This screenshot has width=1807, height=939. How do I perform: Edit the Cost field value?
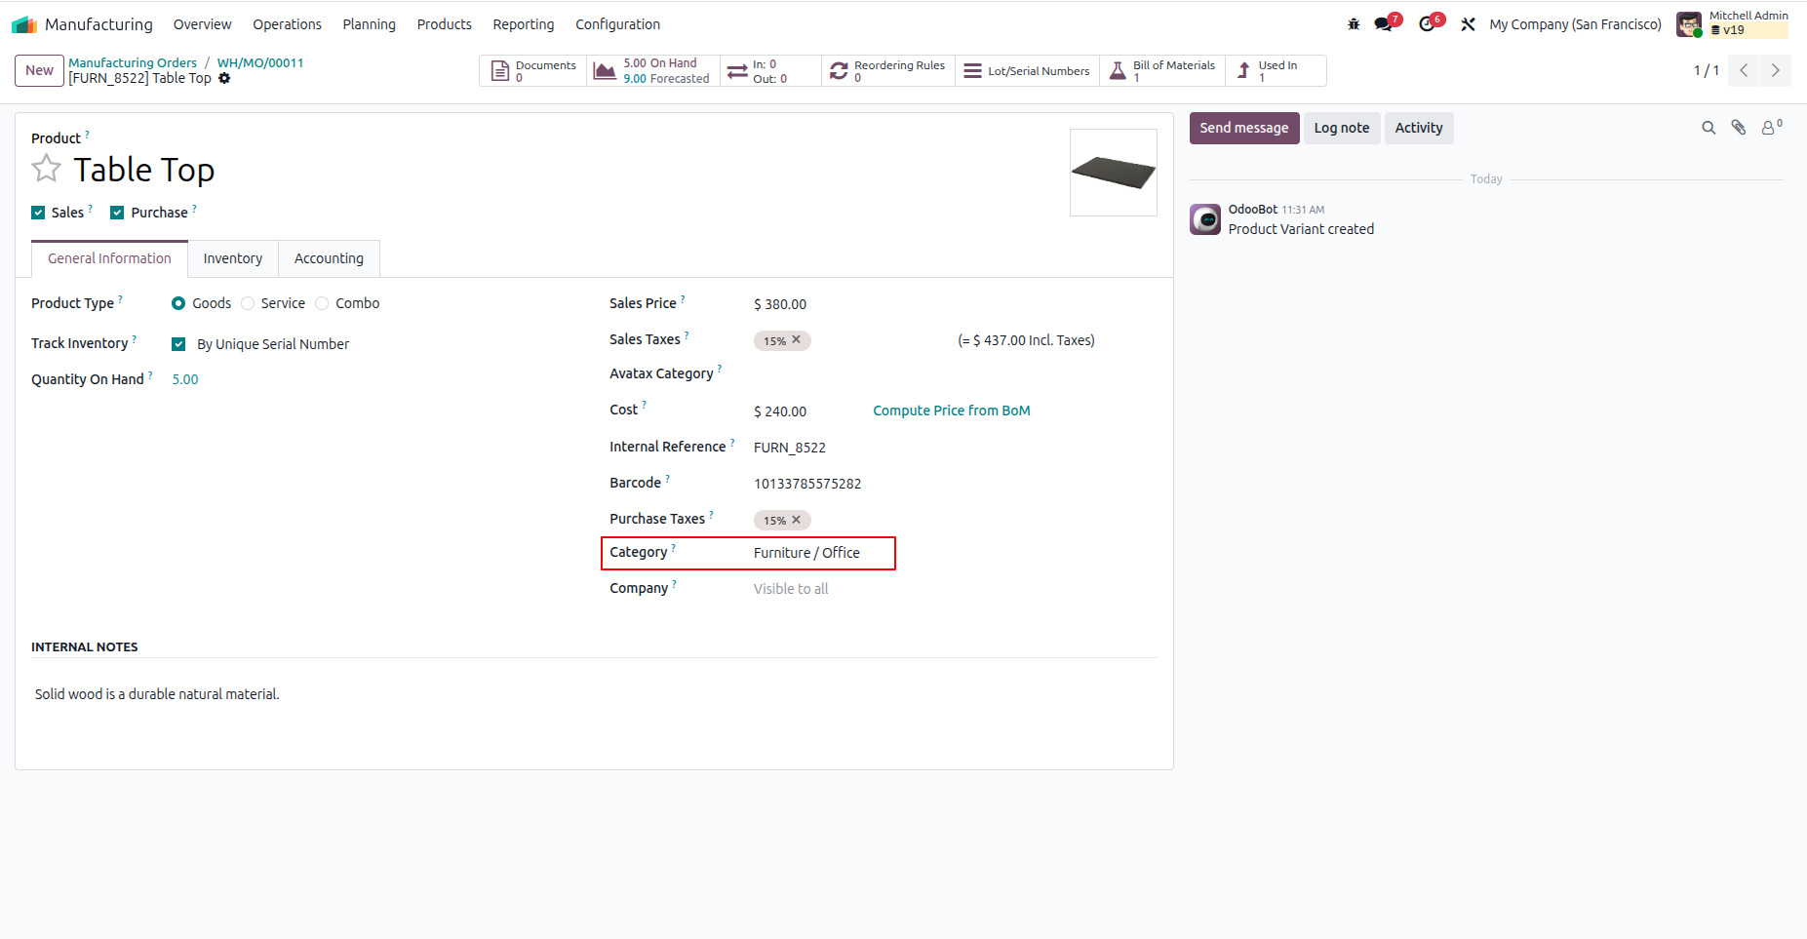780,411
